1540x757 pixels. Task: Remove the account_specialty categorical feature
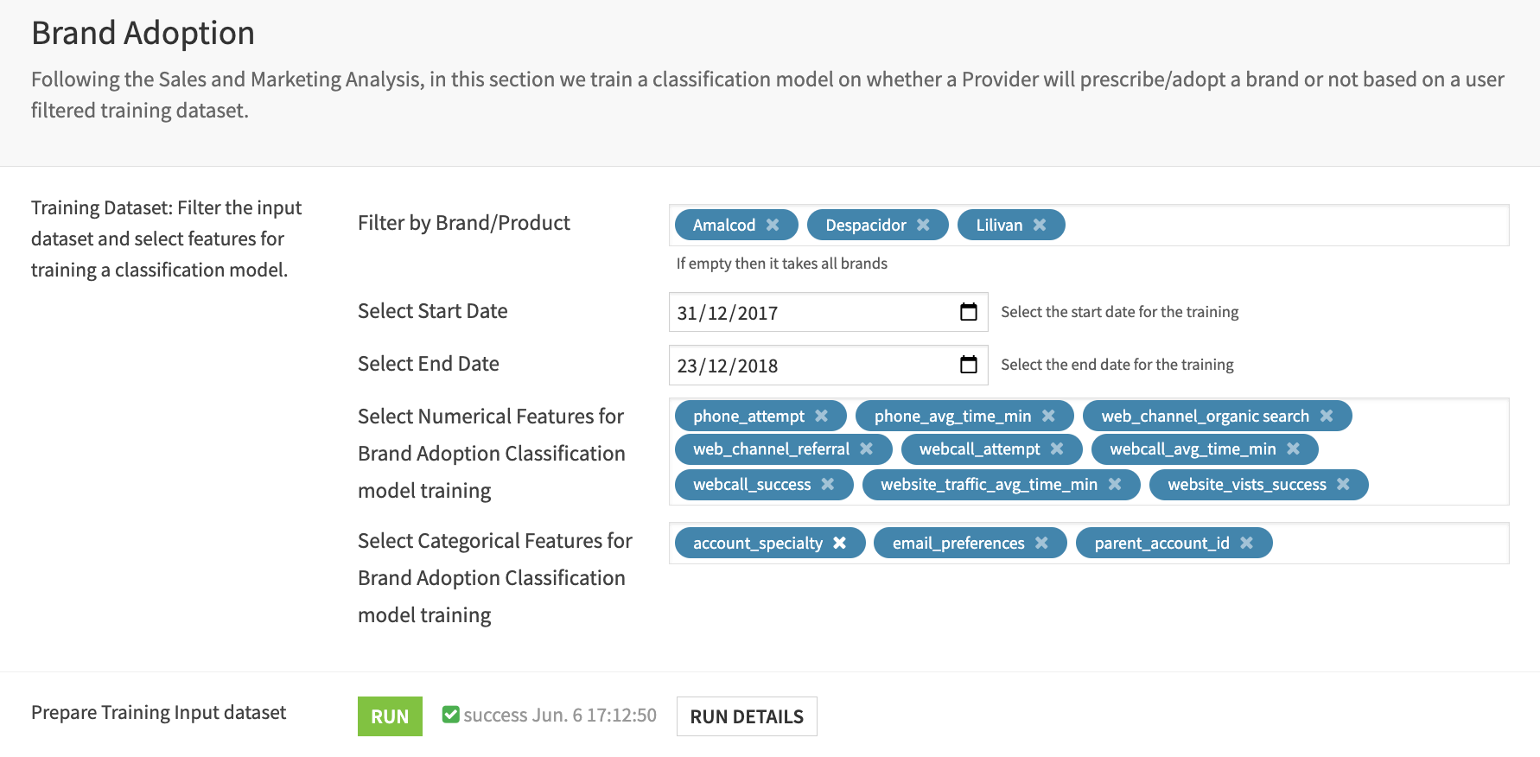pyautogui.click(x=839, y=543)
